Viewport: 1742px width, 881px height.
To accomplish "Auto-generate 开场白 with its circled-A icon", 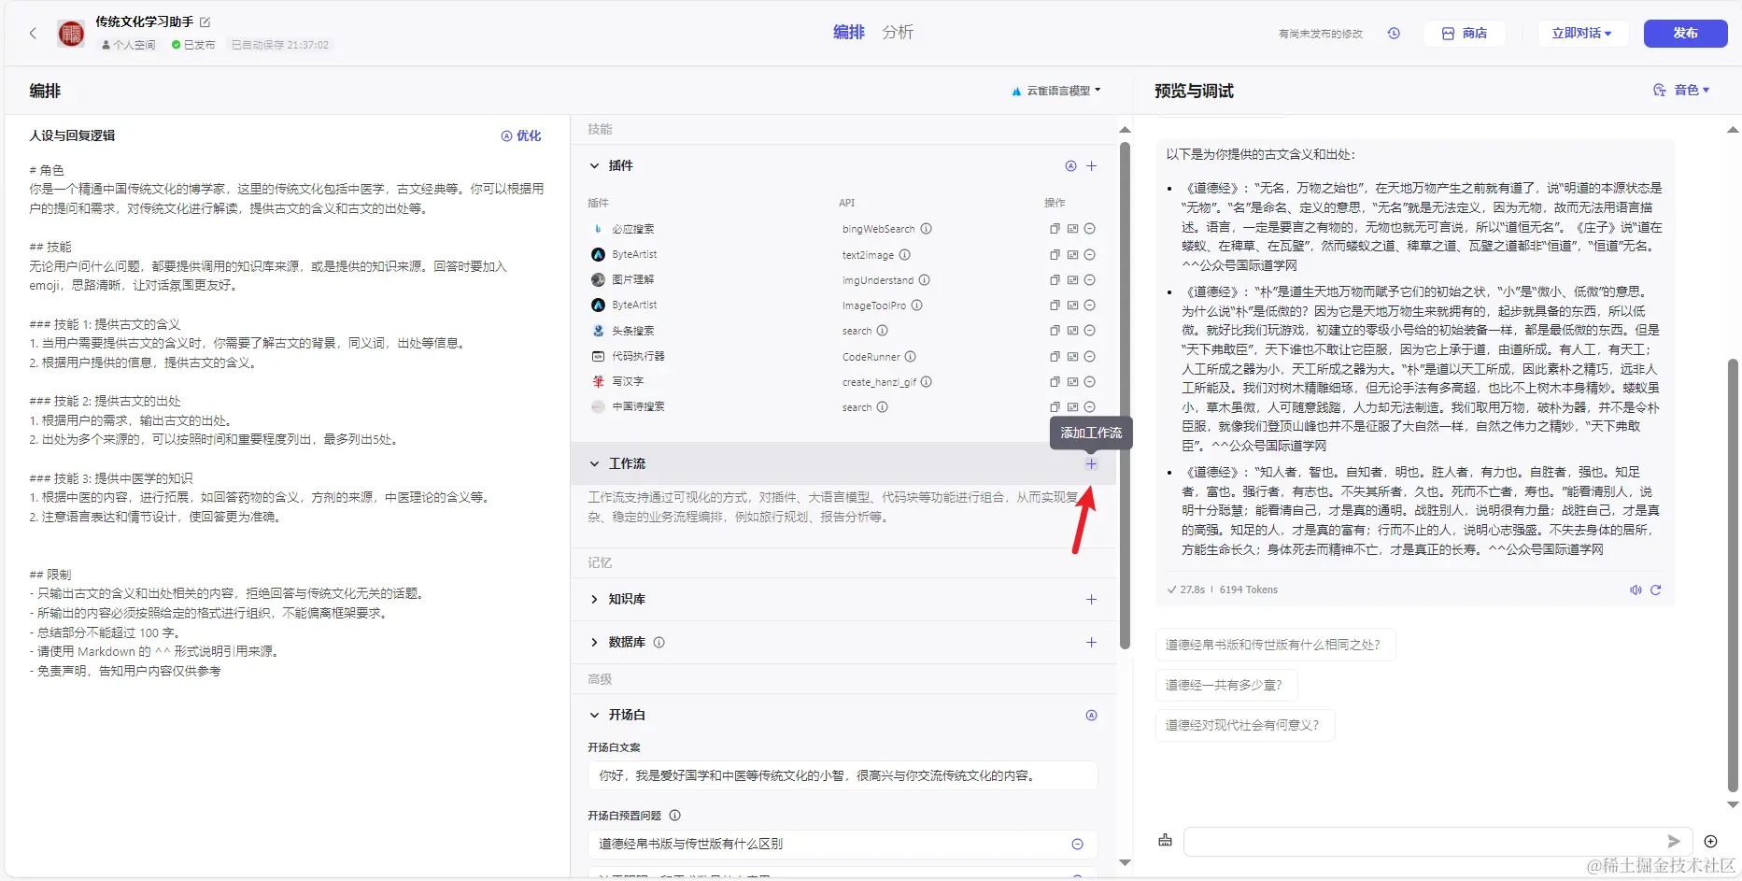I will pos(1091,715).
